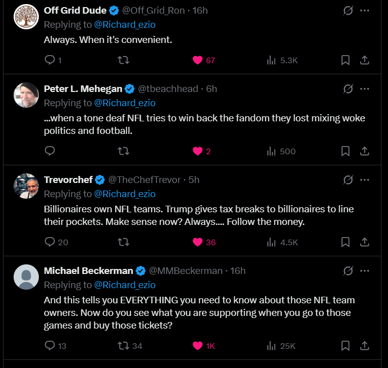Reply to Off Grid Dude's tweet
Image resolution: width=388 pixels, height=368 pixels.
pyautogui.click(x=49, y=60)
